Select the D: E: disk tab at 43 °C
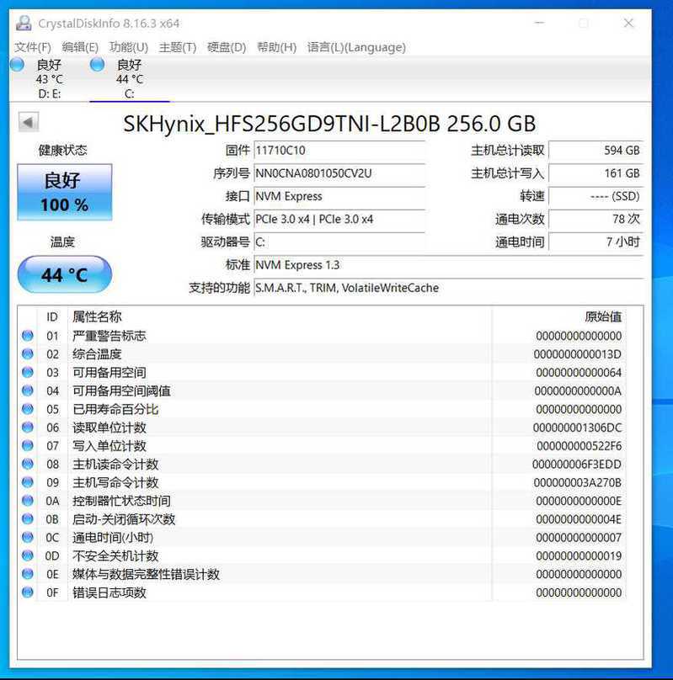673x680 pixels. 49,78
